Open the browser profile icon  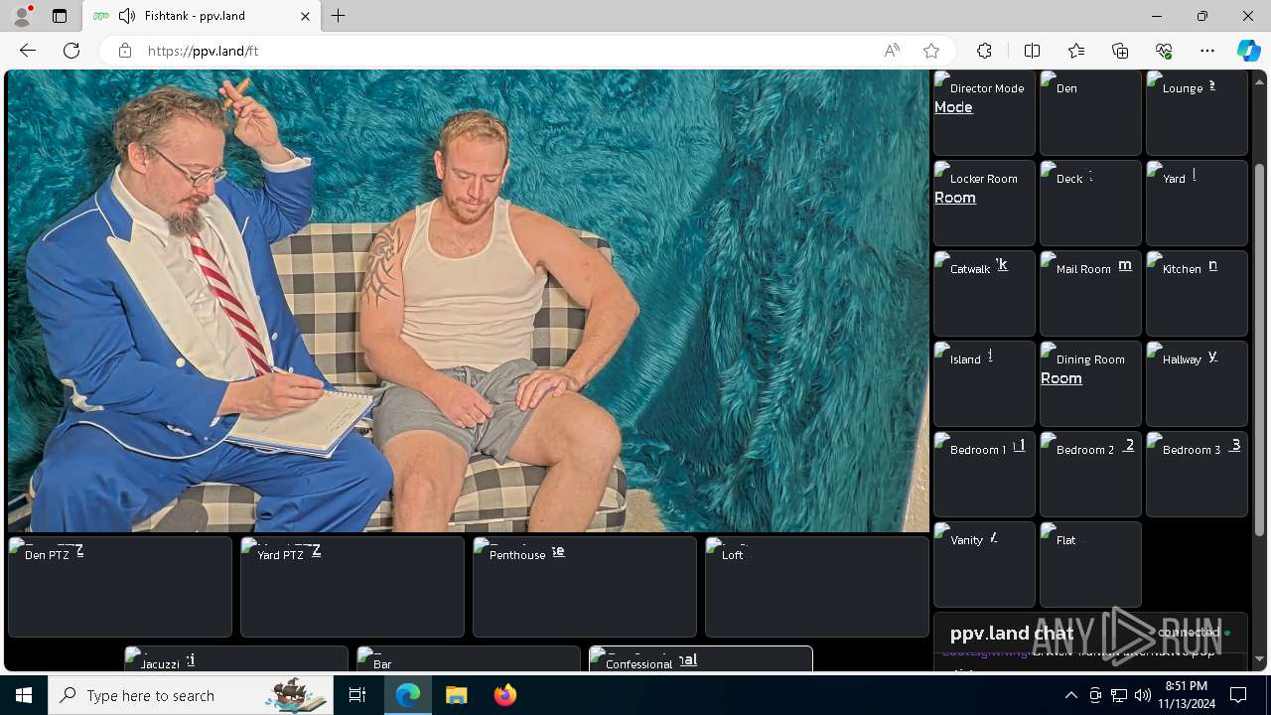(x=22, y=16)
